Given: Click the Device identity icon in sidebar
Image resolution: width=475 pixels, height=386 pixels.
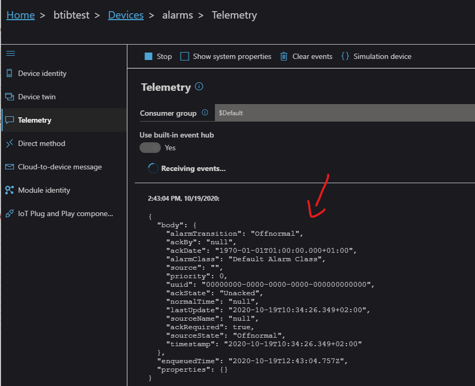Looking at the screenshot, I should 9,73.
